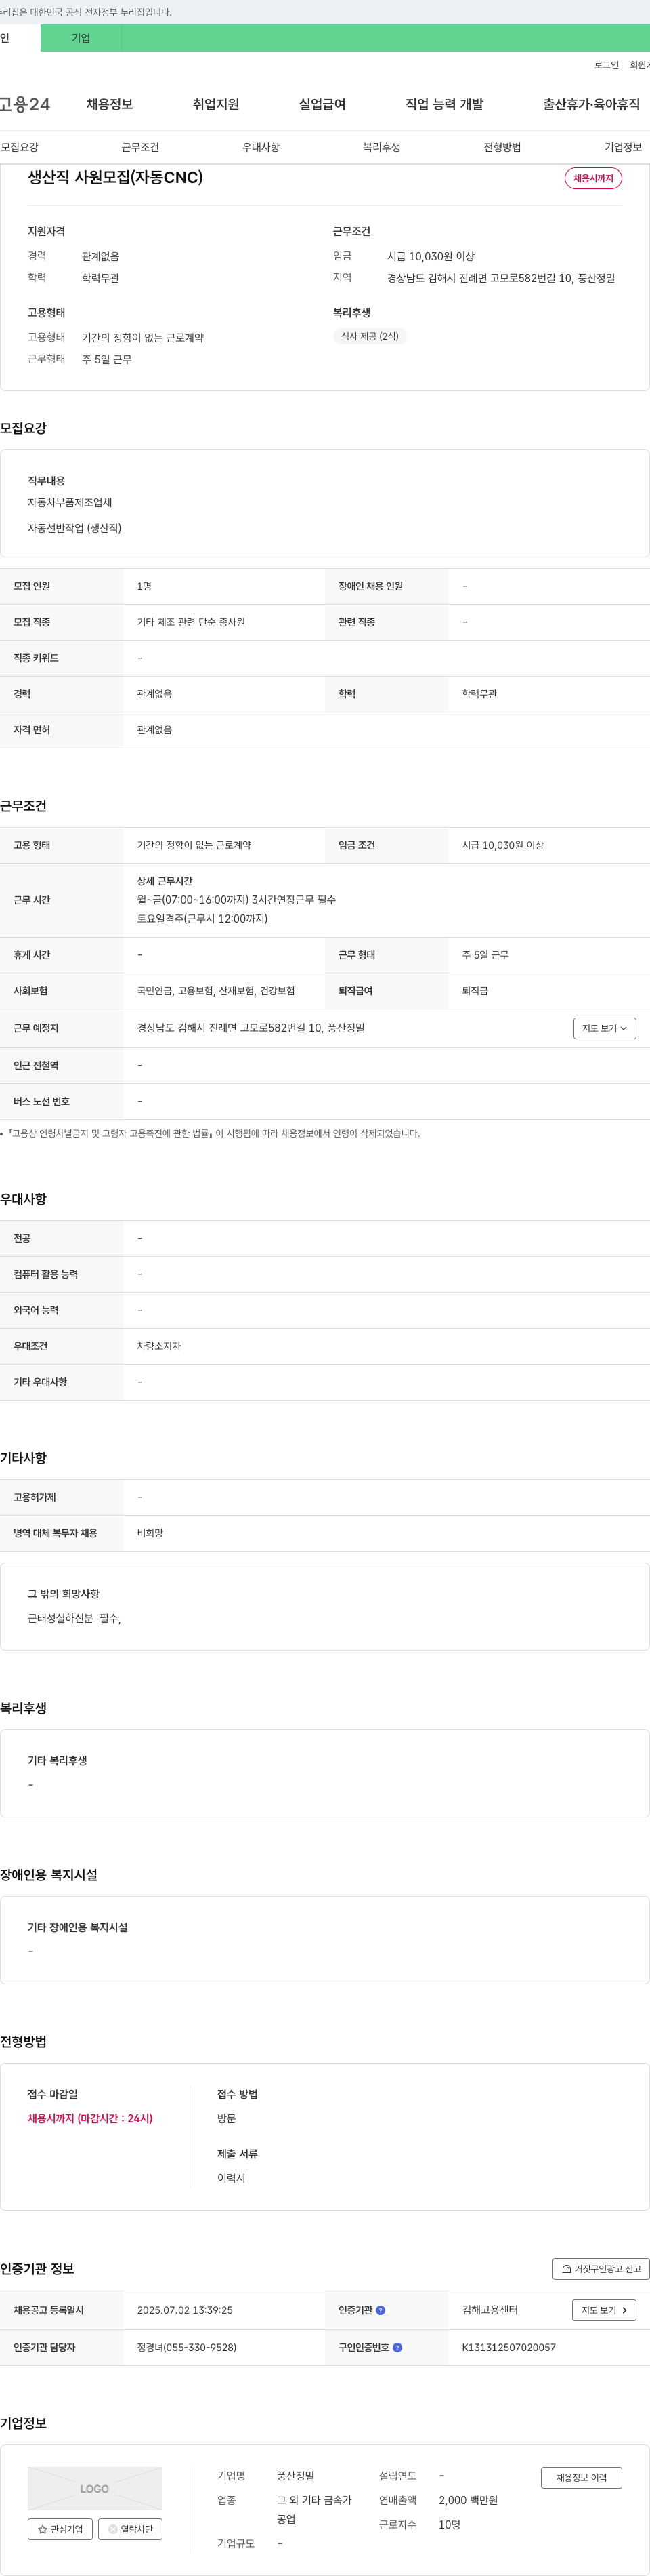Select registration date 2025.07.02 13:39:25
The height and width of the screenshot is (2576, 650).
click(185, 2310)
